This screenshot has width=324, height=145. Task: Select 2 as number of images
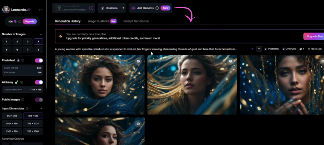[17, 42]
